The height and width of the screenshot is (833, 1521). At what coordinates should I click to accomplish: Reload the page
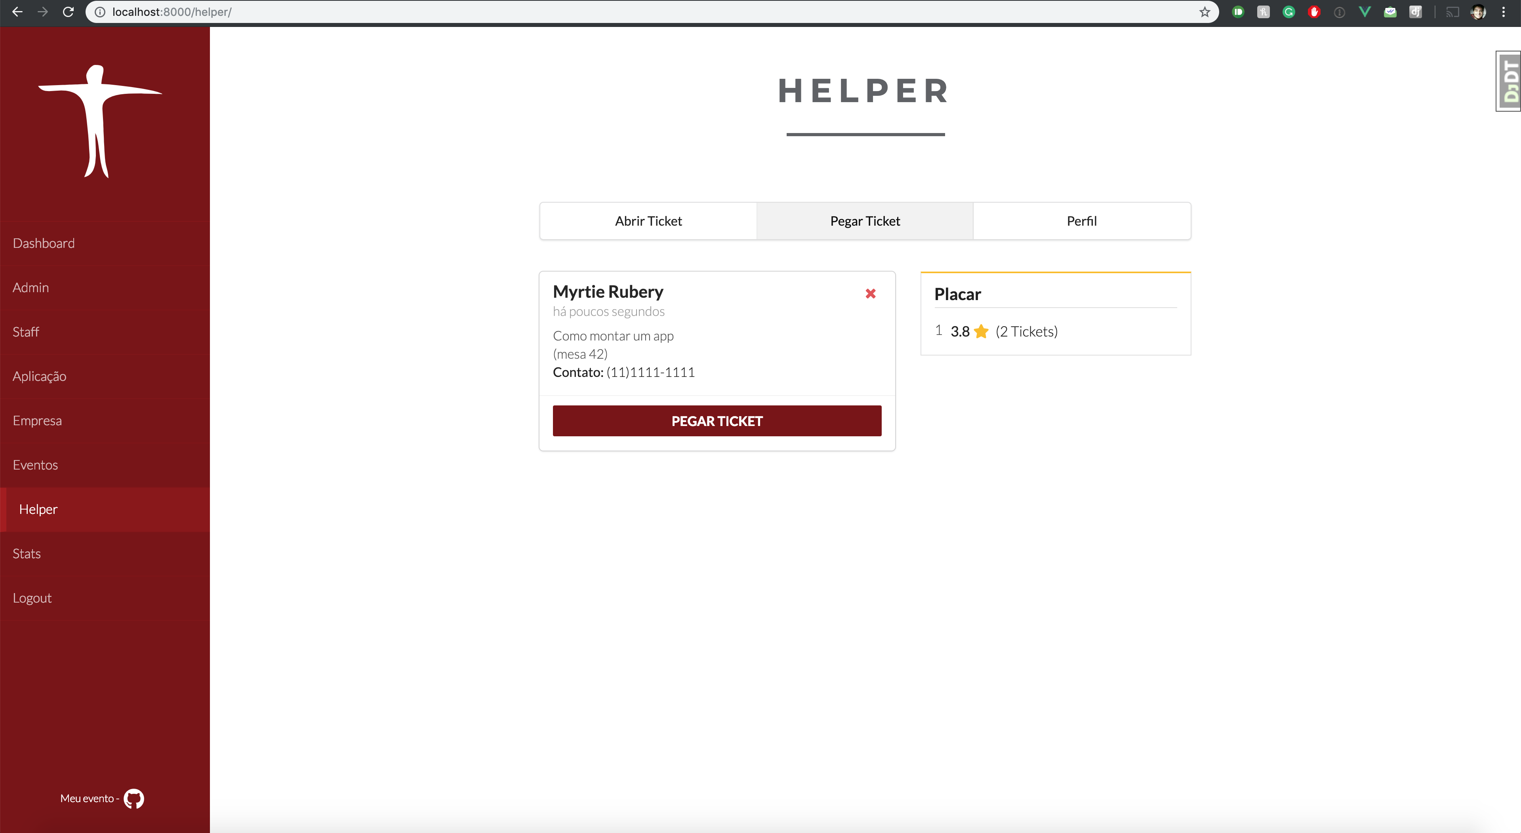68,12
